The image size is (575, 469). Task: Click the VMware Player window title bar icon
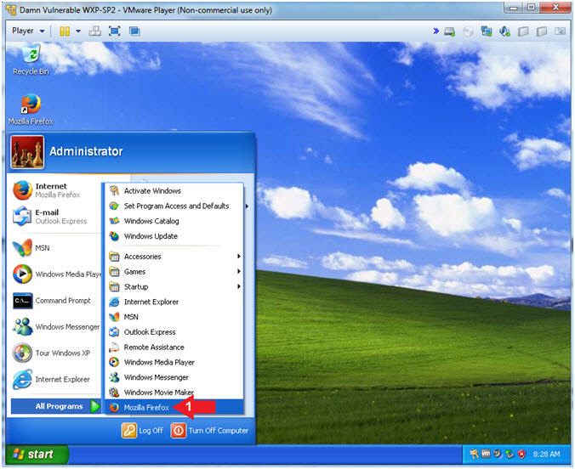tap(11, 10)
